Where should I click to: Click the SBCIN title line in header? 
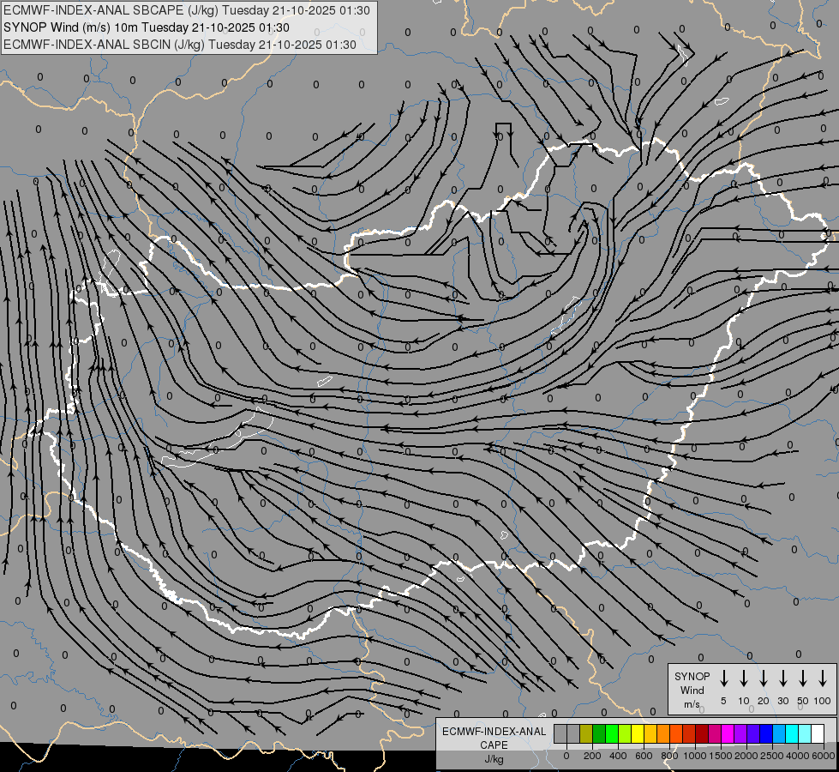click(180, 45)
